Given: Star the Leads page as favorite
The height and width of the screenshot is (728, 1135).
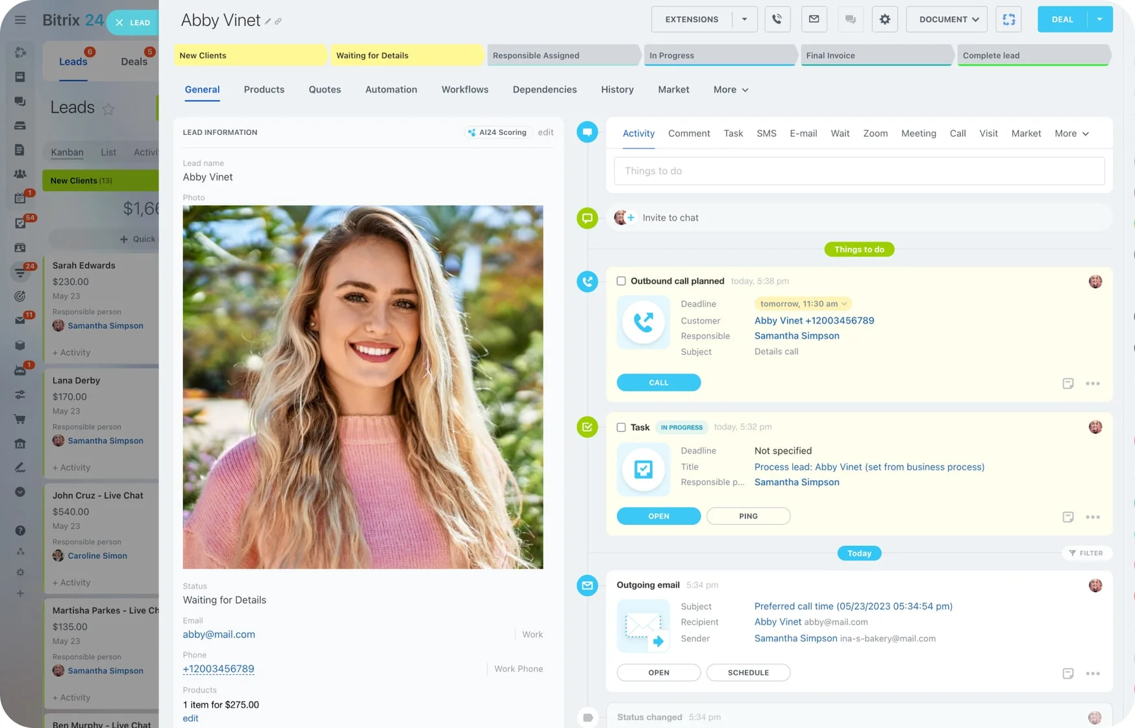Looking at the screenshot, I should pyautogui.click(x=108, y=109).
